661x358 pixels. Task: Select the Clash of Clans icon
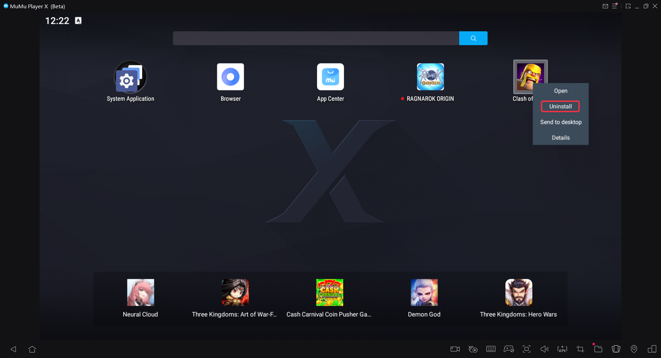(x=530, y=77)
